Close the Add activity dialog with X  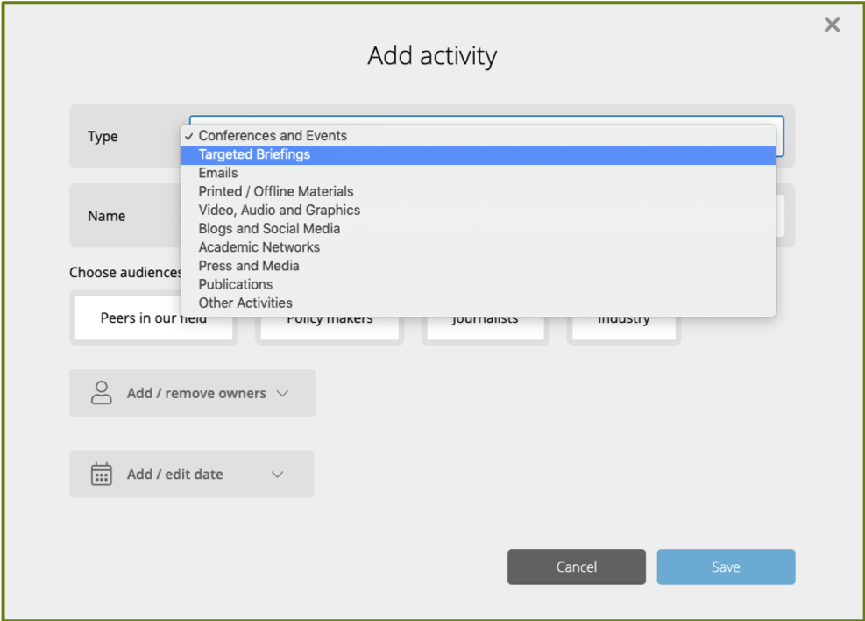tap(832, 25)
